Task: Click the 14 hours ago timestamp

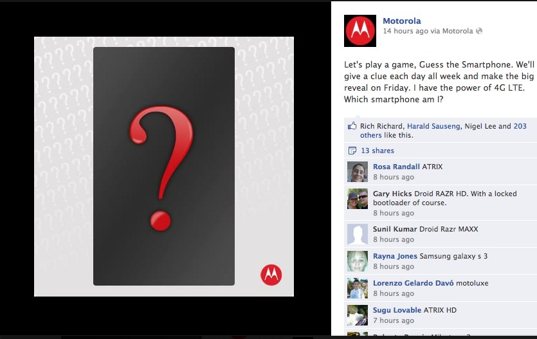Action: (x=406, y=31)
